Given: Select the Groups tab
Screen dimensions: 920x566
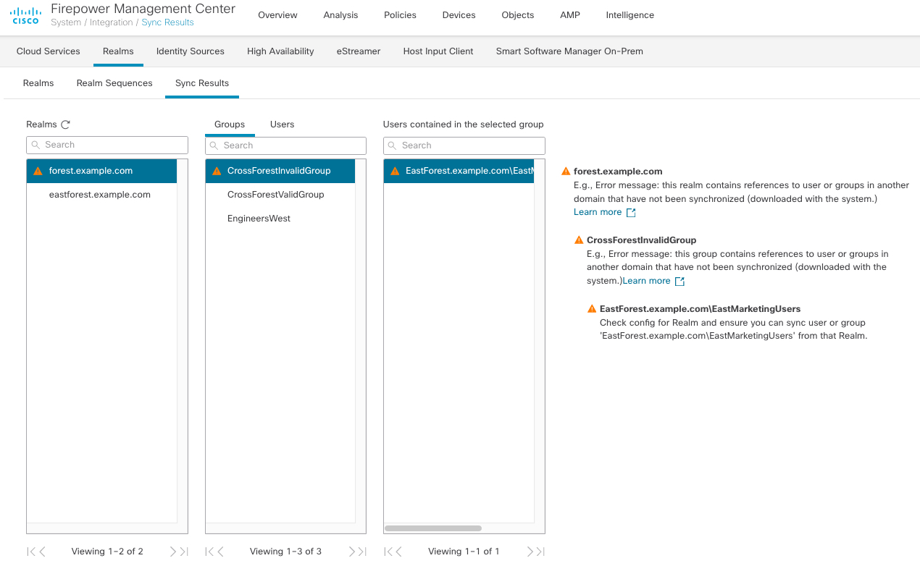Looking at the screenshot, I should click(x=230, y=124).
